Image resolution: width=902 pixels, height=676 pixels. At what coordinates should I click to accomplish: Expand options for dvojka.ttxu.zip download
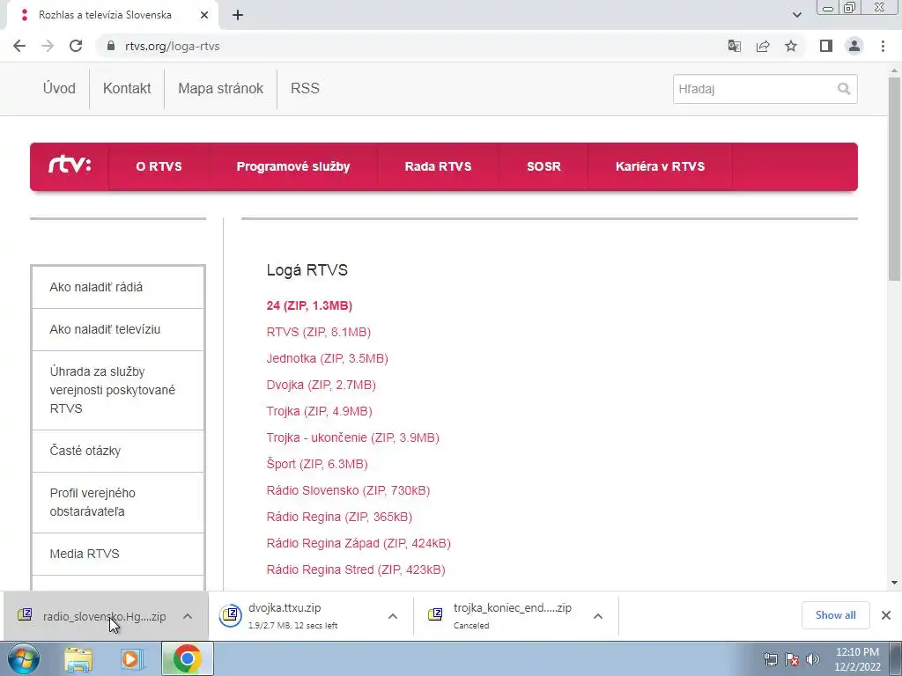pyautogui.click(x=393, y=616)
